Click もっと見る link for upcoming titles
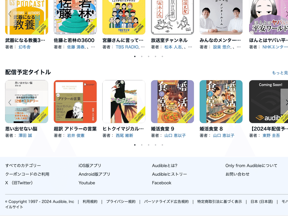The image size is (288, 216). (280, 73)
